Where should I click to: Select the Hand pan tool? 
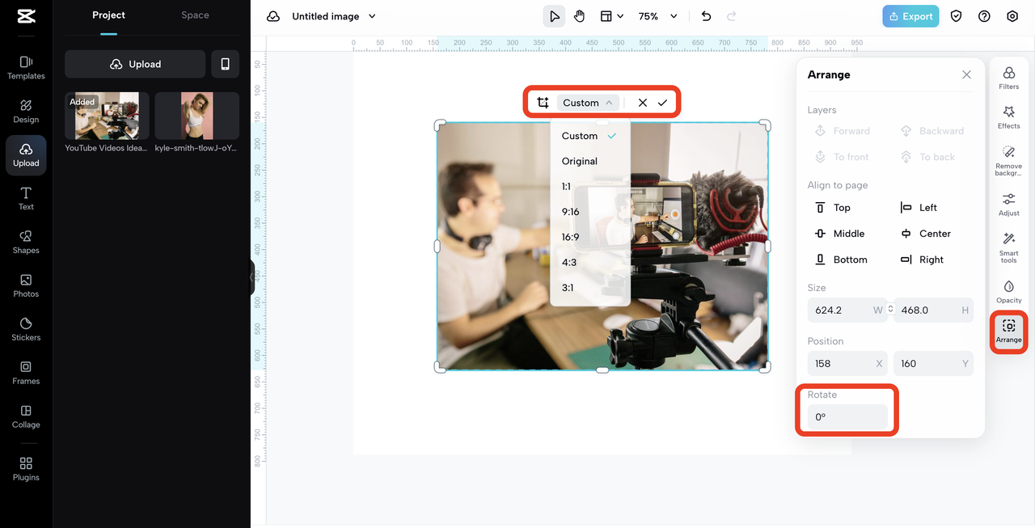(x=580, y=16)
